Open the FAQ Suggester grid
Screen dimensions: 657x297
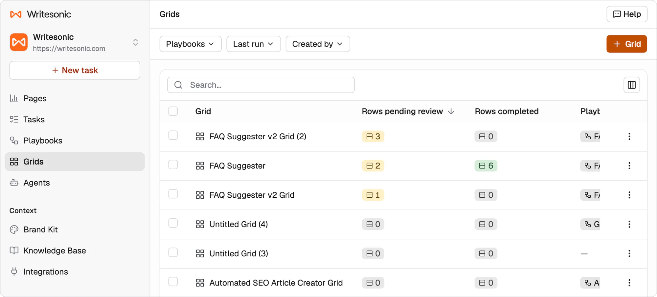click(237, 166)
